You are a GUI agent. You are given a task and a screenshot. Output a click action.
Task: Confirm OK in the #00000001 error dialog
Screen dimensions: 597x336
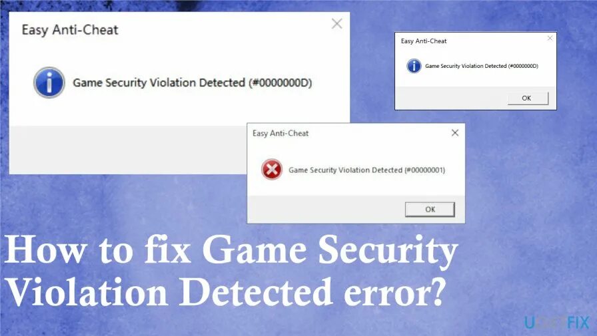[430, 210]
